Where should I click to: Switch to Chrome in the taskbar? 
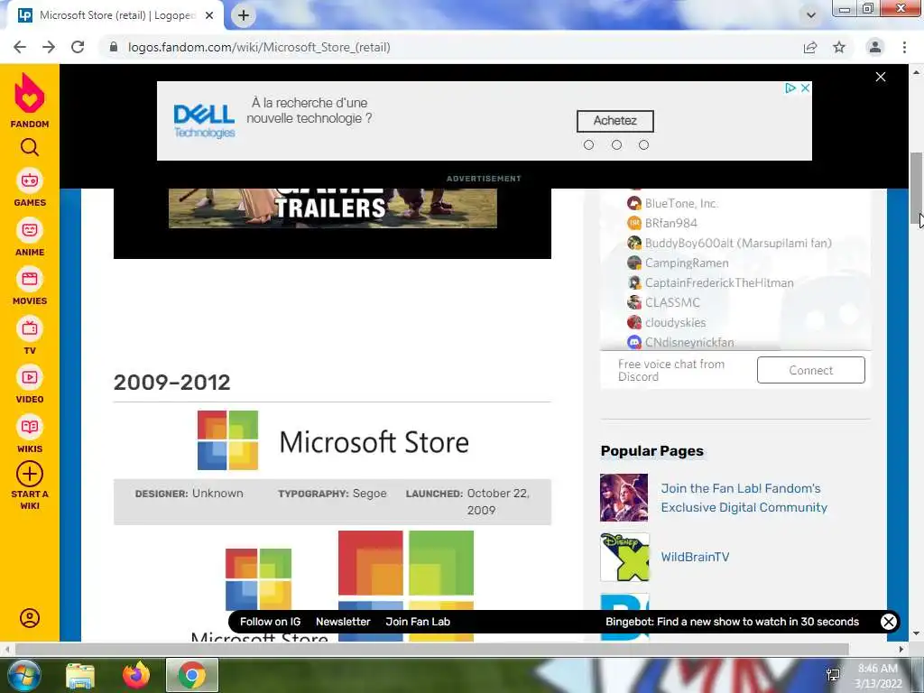tap(192, 675)
